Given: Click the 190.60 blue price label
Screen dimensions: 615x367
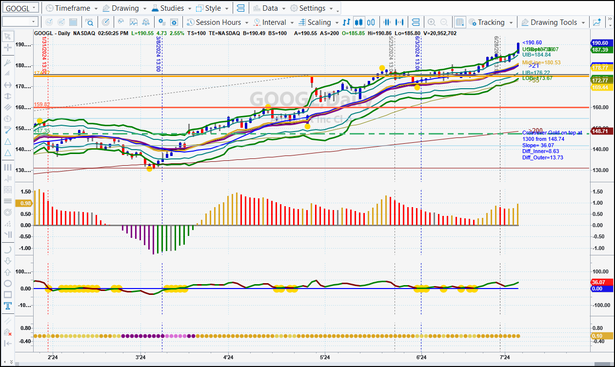Looking at the screenshot, I should pos(602,42).
